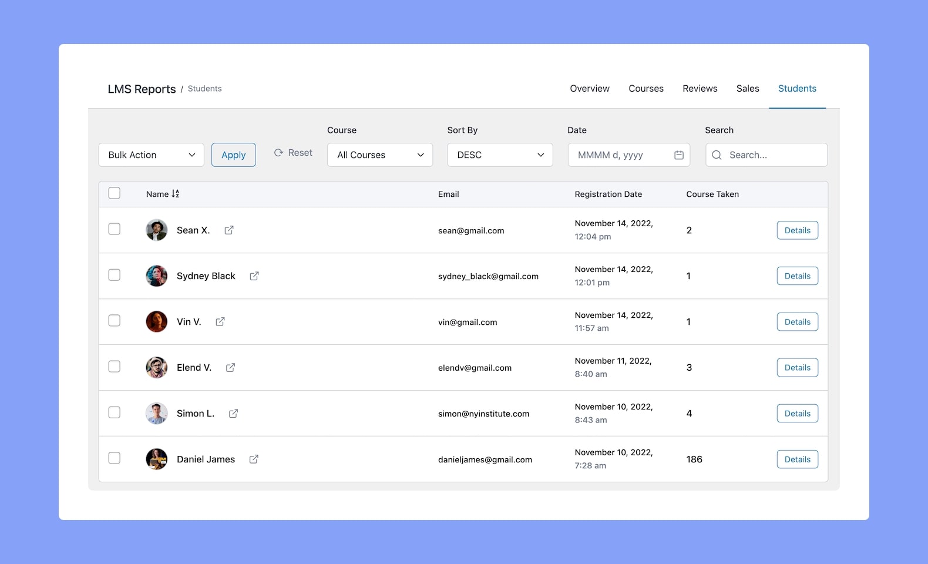Click the Reset filters button
Screen dimensions: 928x564
[293, 153]
